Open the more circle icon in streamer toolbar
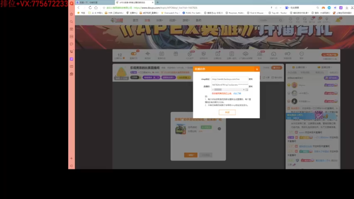 tap(301, 54)
